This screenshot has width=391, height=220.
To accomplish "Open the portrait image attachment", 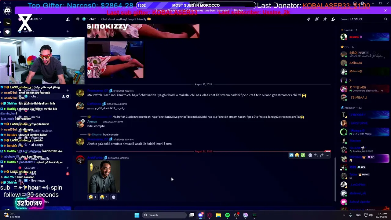I will [104, 177].
